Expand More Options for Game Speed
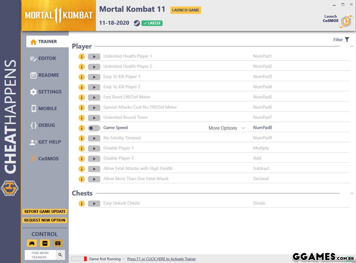Viewport: 356px width, 263px height. (227, 128)
